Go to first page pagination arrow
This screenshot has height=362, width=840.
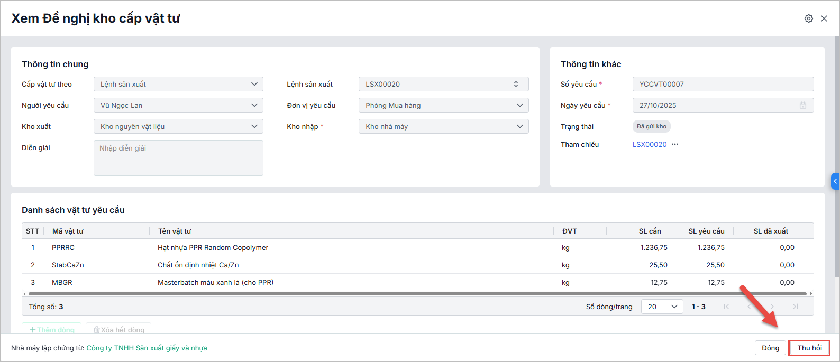point(726,307)
